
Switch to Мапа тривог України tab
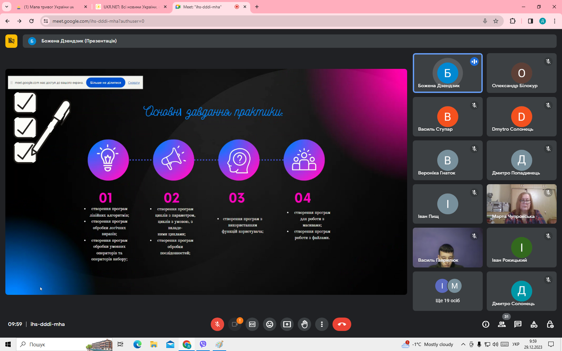pos(49,7)
